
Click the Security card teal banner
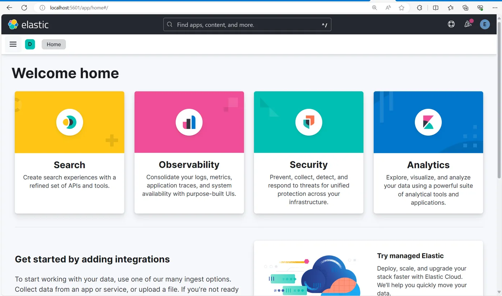tap(309, 122)
